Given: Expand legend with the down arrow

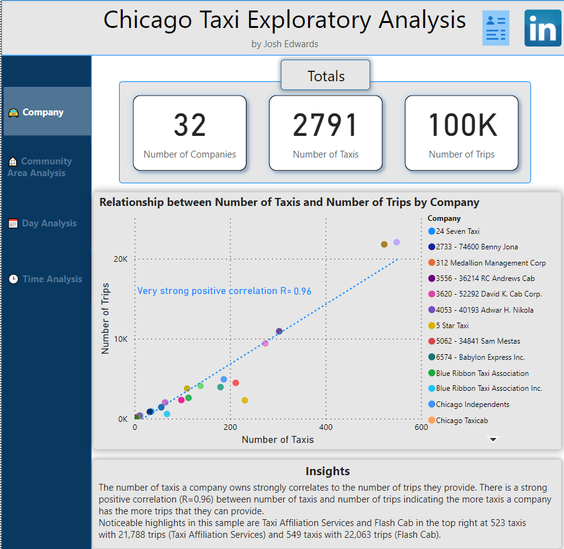Looking at the screenshot, I should (x=493, y=439).
